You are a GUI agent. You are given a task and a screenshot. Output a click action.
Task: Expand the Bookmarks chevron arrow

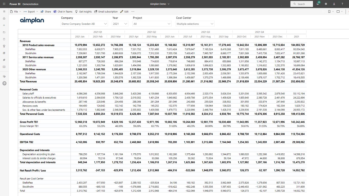(x=333, y=11)
